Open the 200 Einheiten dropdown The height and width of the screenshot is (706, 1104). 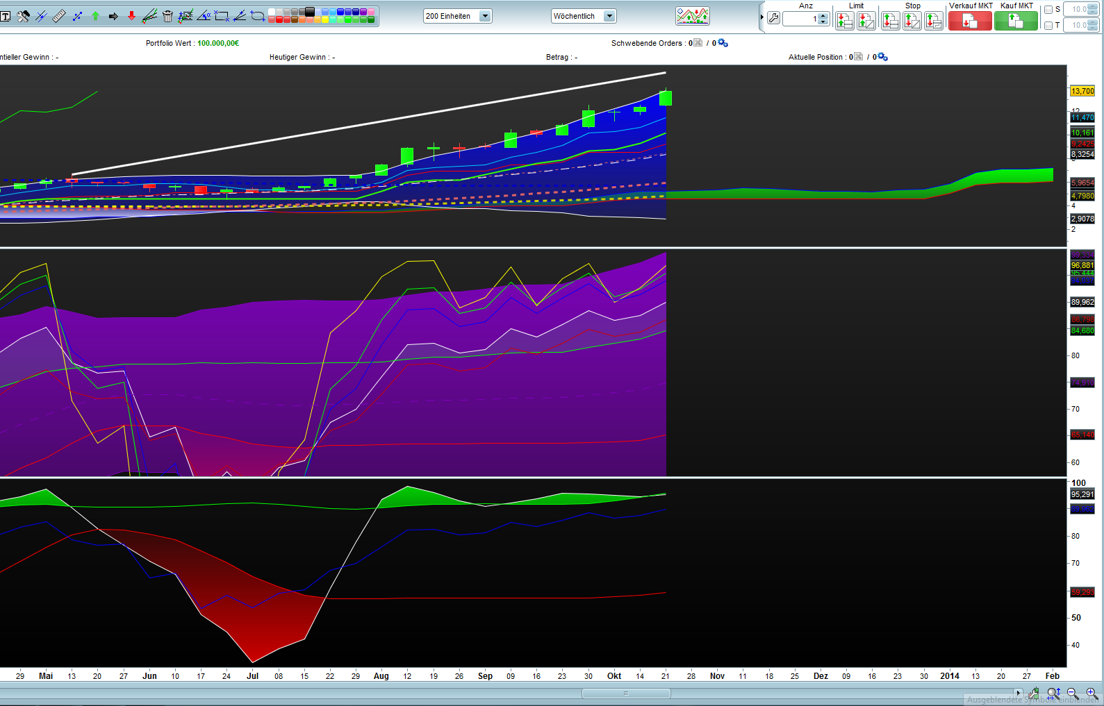point(485,16)
